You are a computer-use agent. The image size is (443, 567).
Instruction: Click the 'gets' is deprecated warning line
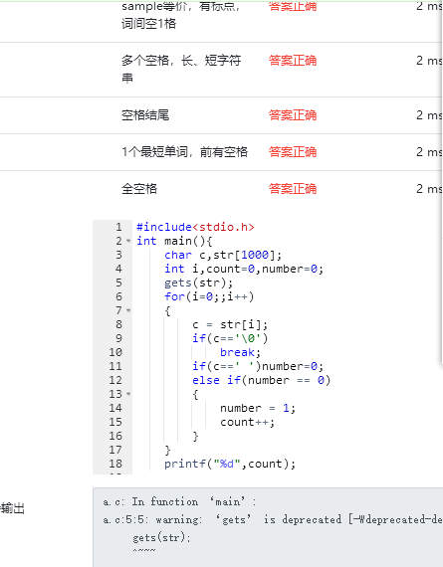pyautogui.click(x=273, y=519)
